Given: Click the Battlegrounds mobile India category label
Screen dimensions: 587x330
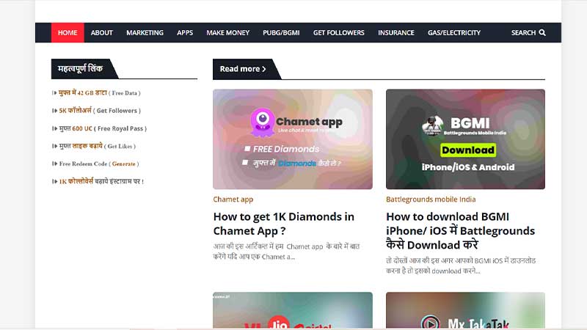Looking at the screenshot, I should 431,199.
